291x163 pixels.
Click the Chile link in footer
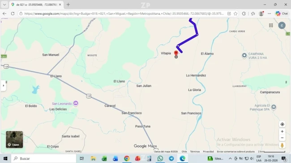click(184, 151)
